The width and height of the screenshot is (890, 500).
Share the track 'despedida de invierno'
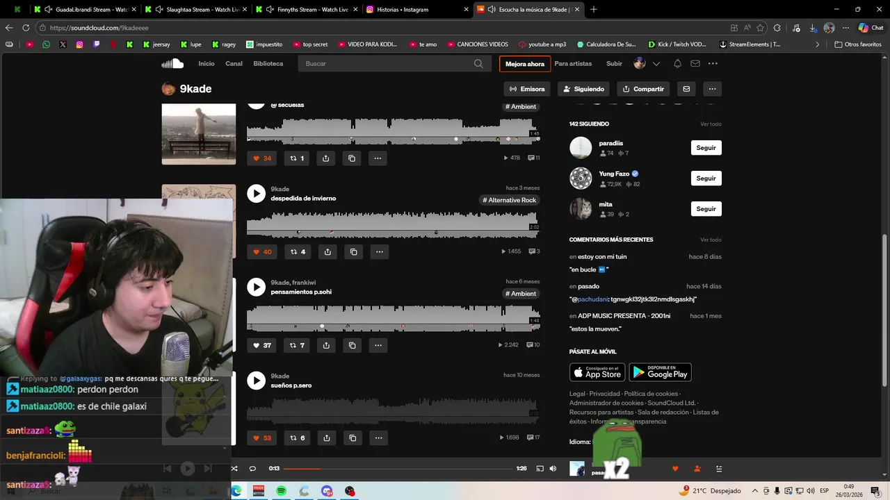327,251
